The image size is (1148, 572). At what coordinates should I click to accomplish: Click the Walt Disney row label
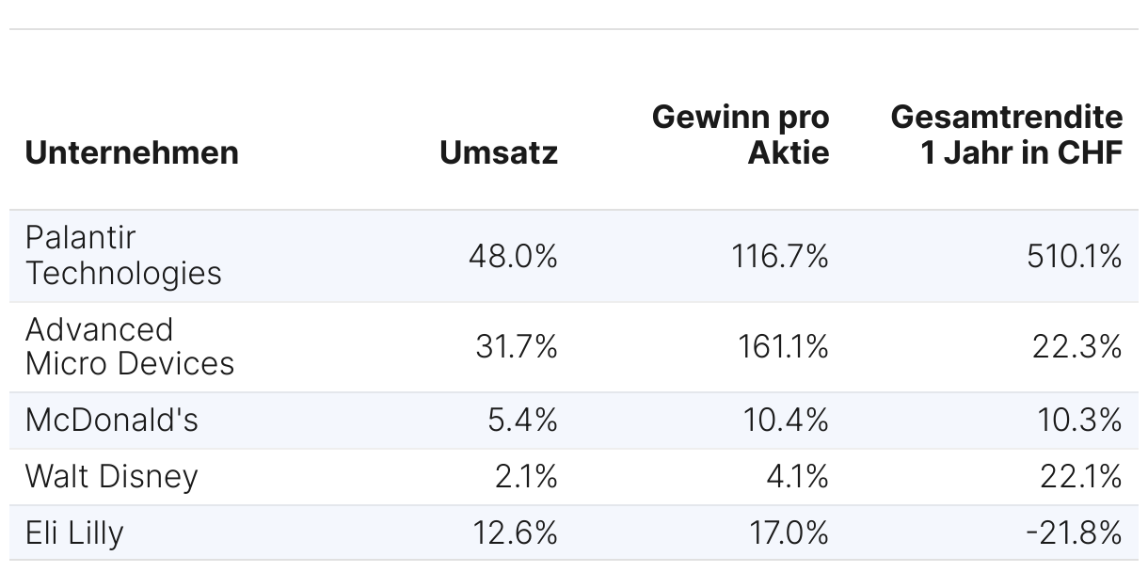point(112,476)
